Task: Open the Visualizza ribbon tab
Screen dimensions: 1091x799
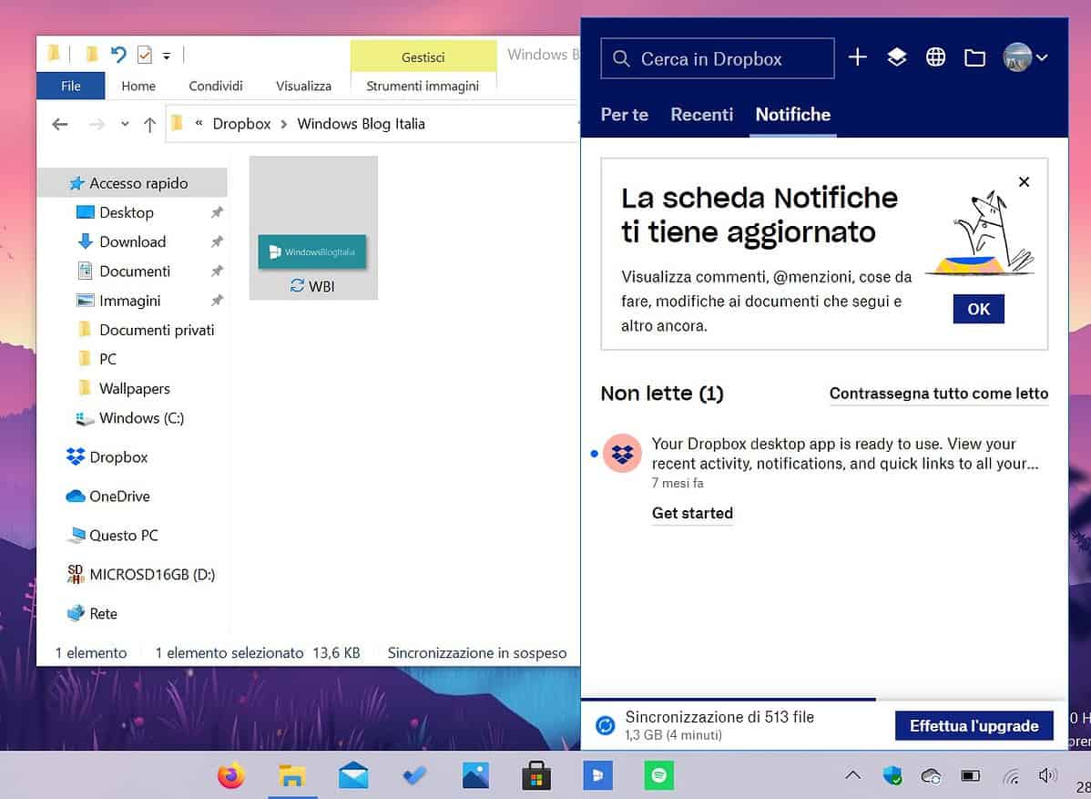Action: pyautogui.click(x=302, y=85)
